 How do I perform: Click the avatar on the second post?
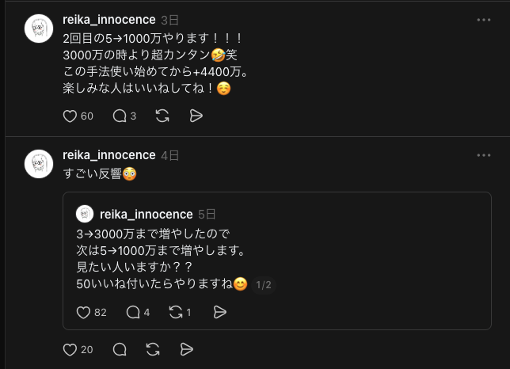click(38, 165)
